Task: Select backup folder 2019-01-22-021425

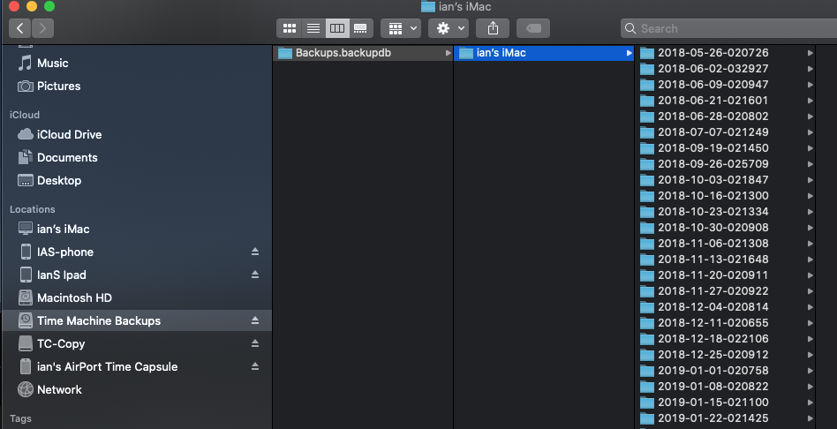Action: point(726,418)
